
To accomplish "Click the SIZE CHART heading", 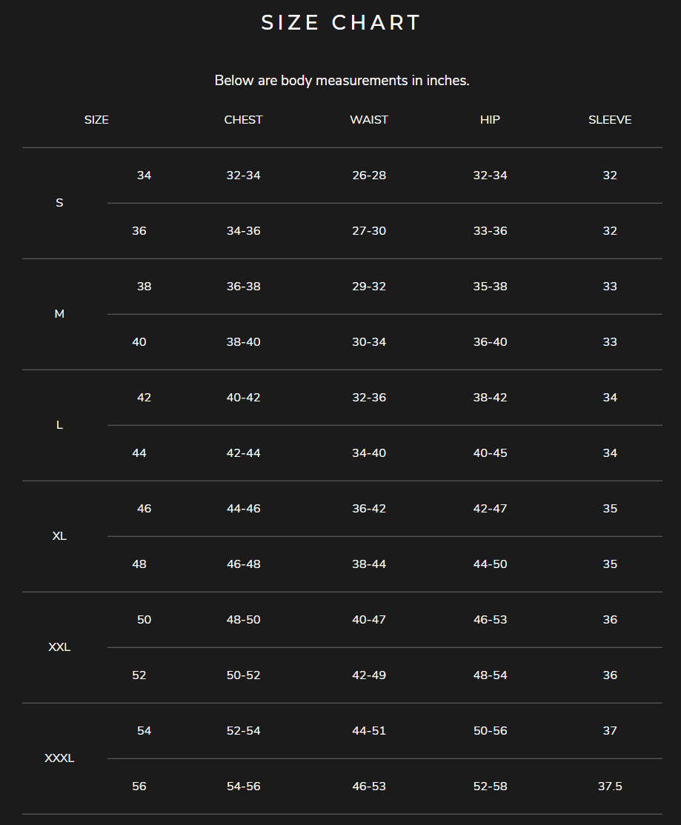I will click(341, 23).
